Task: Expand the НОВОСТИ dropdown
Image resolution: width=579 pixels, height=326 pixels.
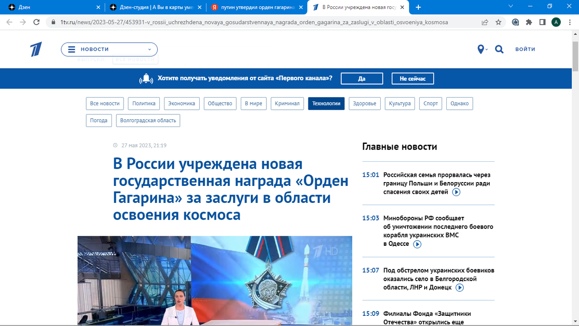Action: coord(150,49)
